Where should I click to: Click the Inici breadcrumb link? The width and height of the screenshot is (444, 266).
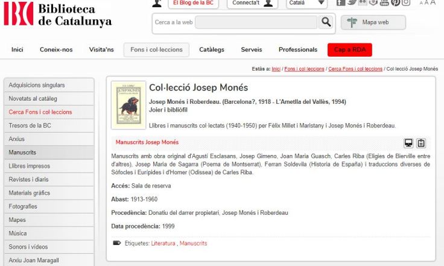point(276,69)
